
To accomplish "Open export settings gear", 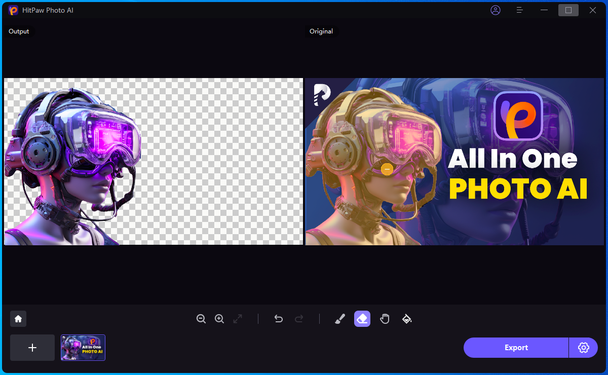I will point(584,348).
